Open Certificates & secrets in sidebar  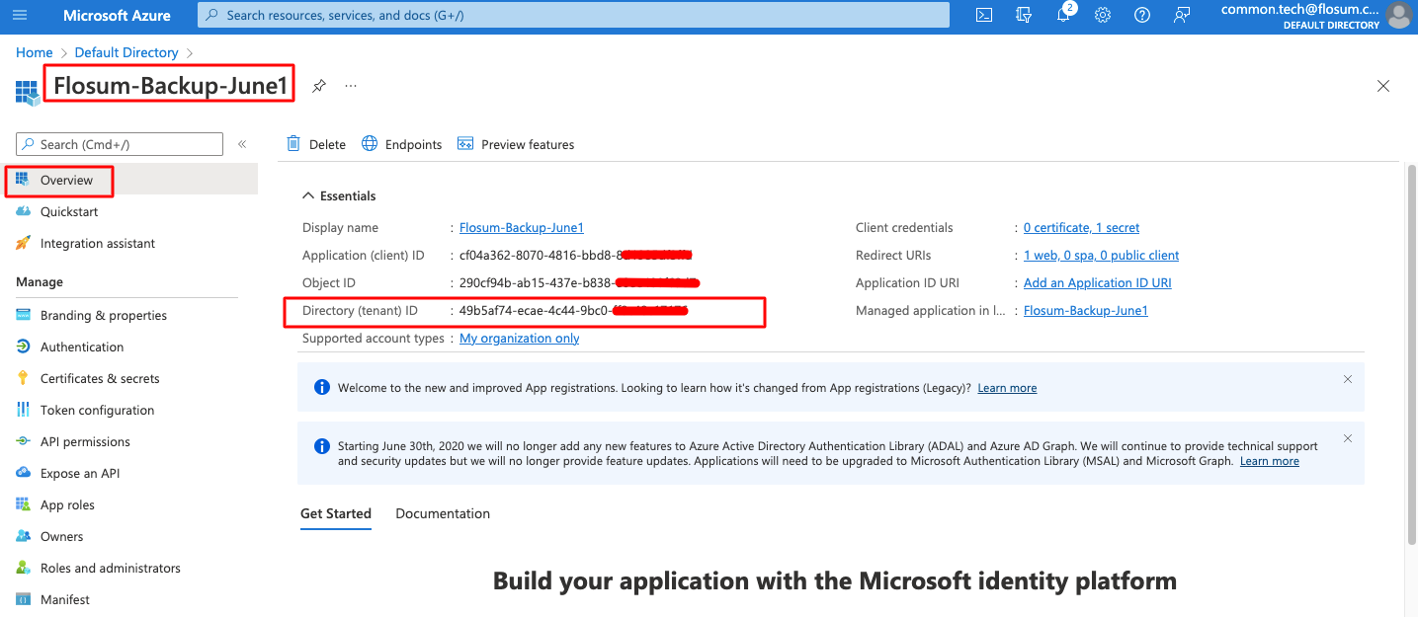point(99,378)
